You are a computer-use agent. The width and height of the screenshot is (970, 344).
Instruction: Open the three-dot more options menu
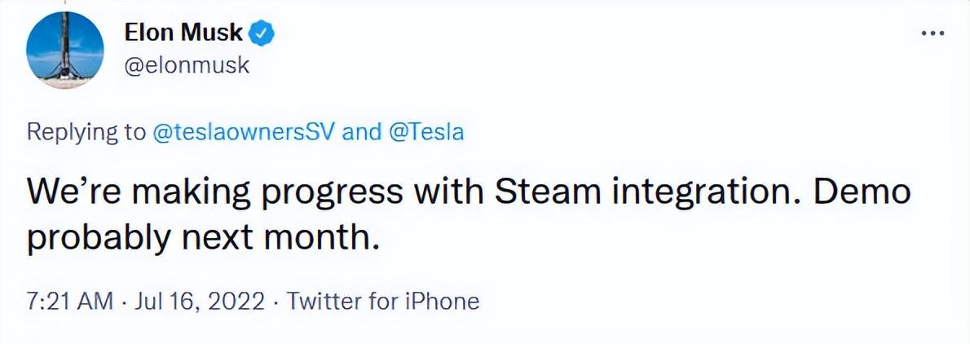[x=933, y=33]
